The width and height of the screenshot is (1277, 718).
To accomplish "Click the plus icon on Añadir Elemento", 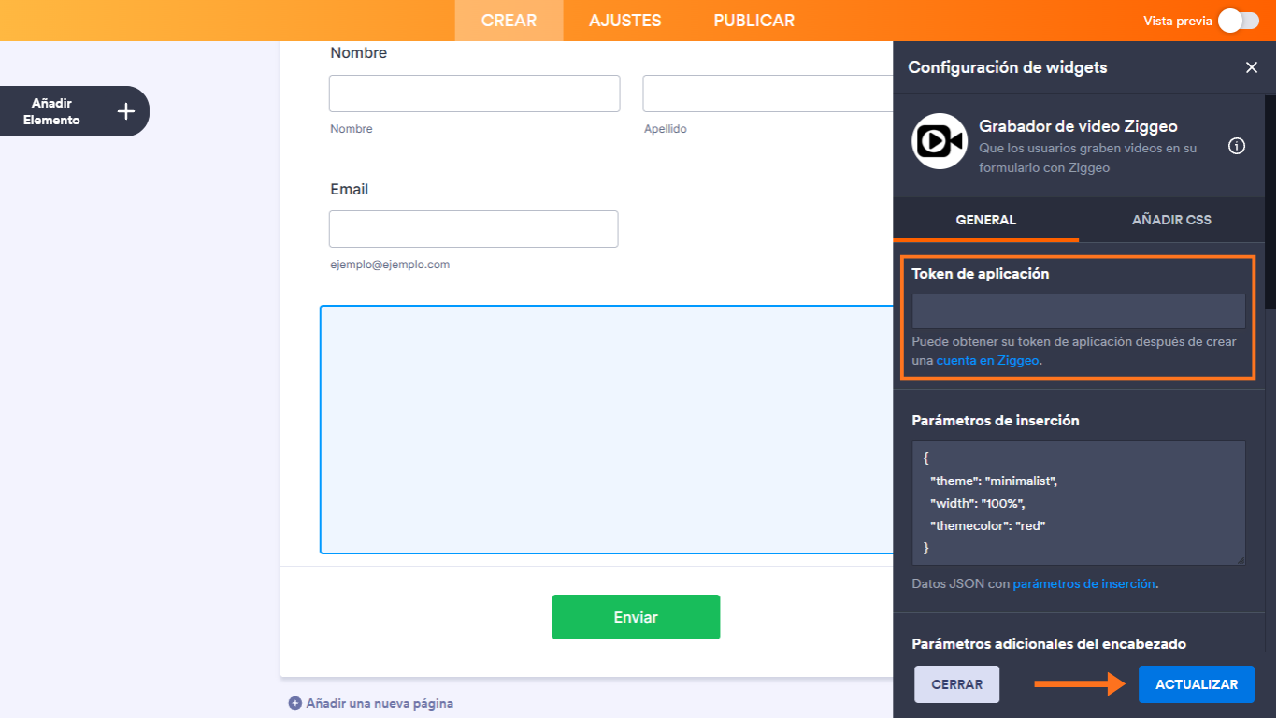I will [x=125, y=110].
